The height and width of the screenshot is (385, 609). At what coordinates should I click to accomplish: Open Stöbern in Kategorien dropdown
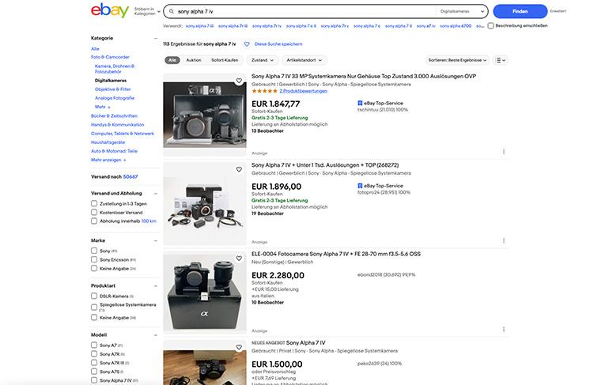point(147,11)
